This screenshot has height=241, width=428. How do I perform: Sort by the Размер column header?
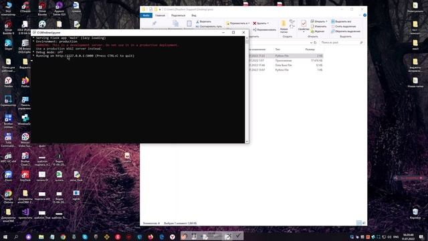pyautogui.click(x=310, y=50)
